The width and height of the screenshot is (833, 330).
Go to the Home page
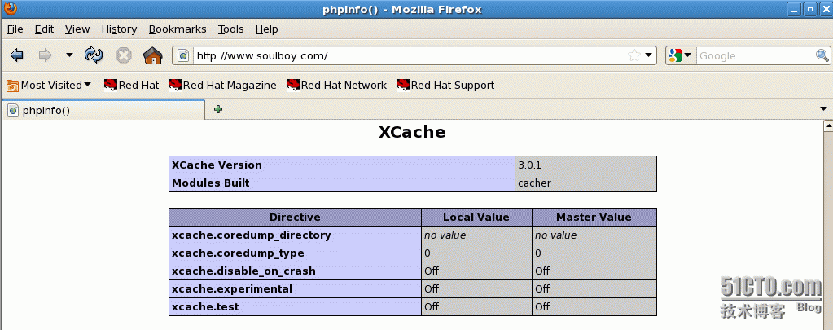point(152,55)
